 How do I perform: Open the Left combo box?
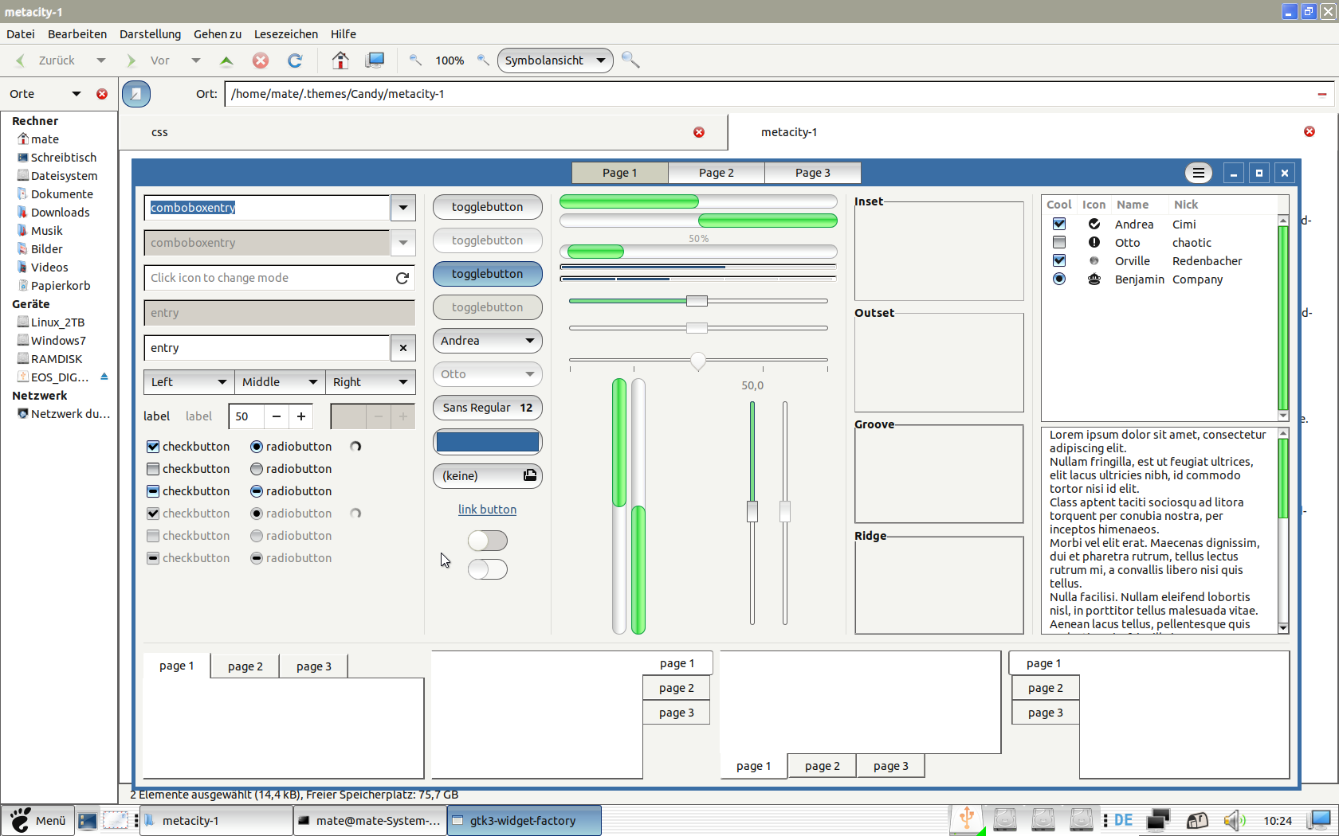point(189,382)
